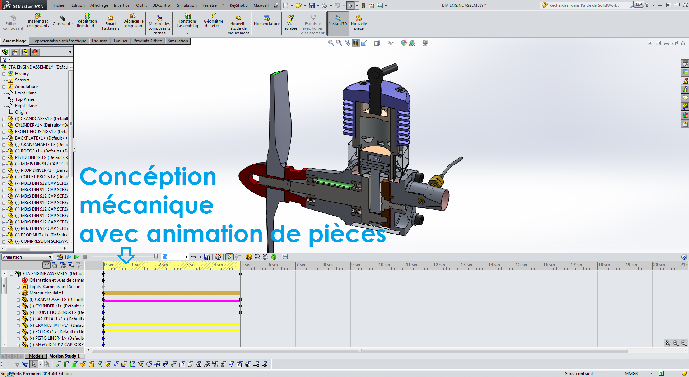Screen dimensions: 689x377
Task: Switch to the Motion Study 1 tab
Action: [x=64, y=356]
